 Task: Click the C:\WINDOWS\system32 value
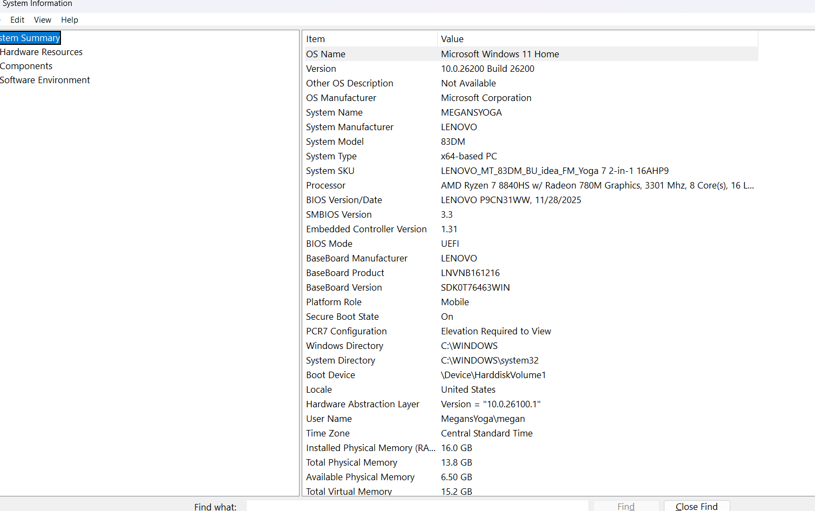pyautogui.click(x=490, y=360)
